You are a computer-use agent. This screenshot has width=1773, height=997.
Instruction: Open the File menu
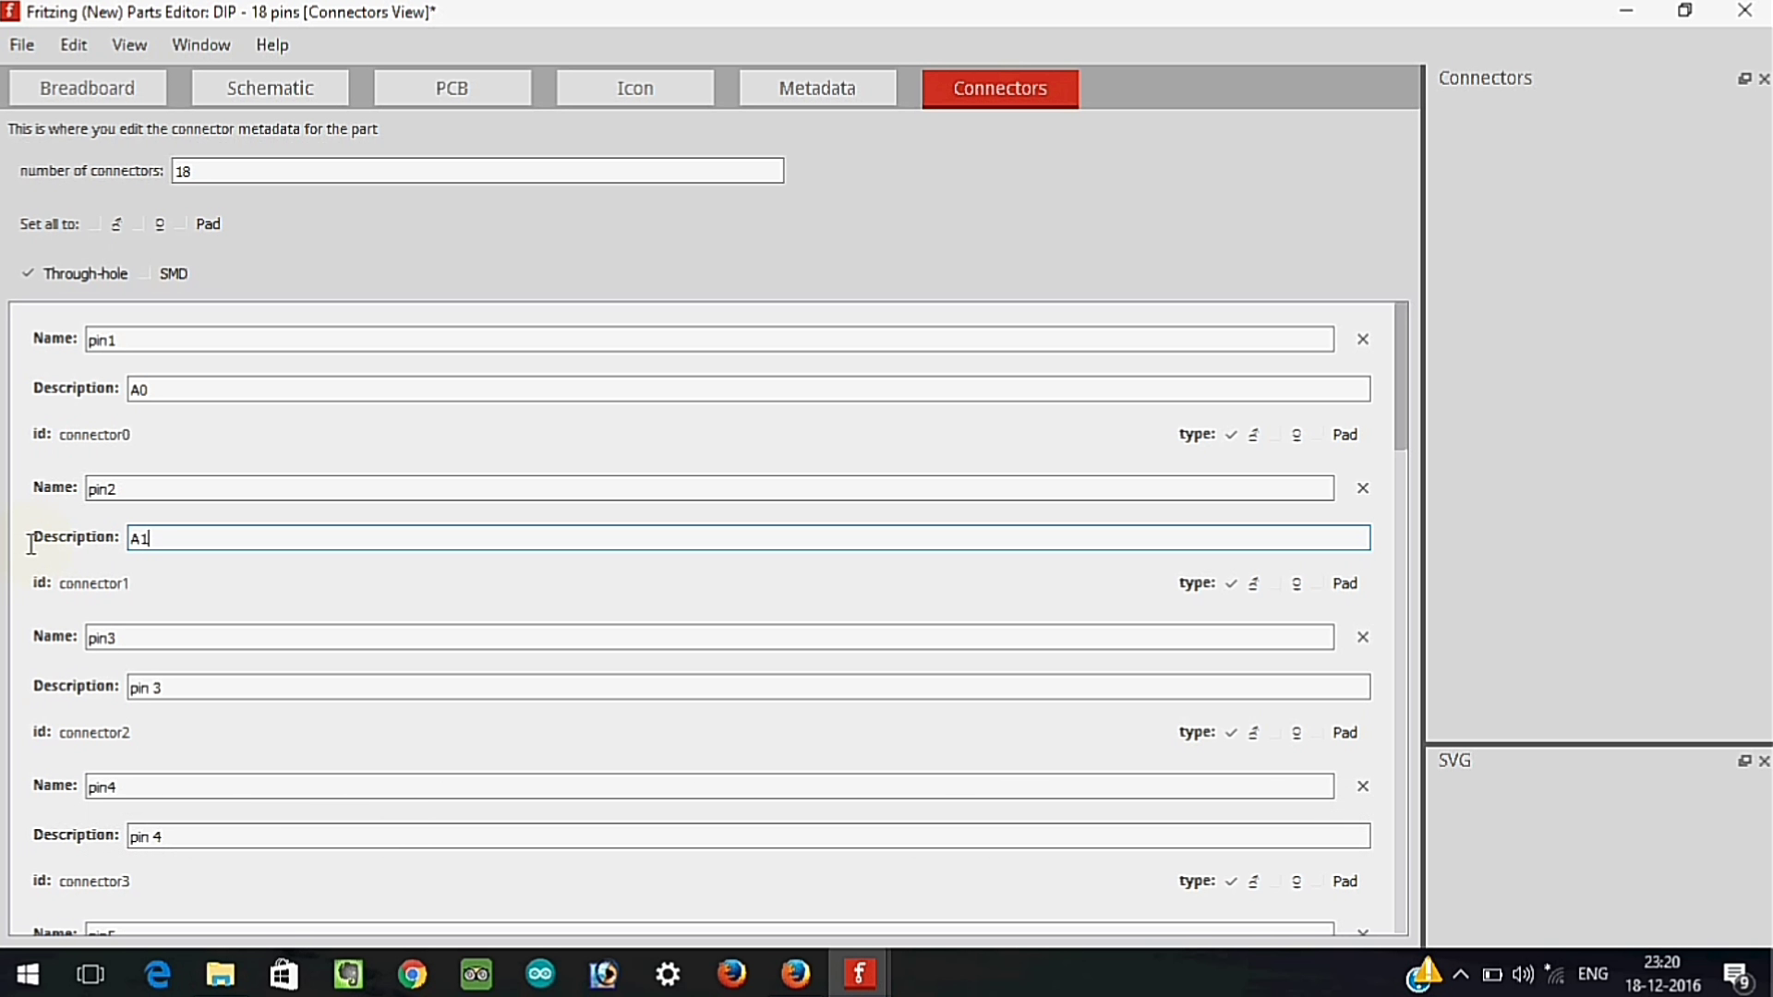coord(22,45)
